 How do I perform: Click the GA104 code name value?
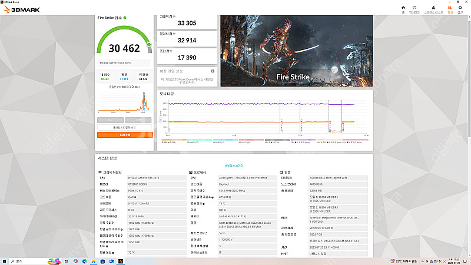tap(157, 197)
